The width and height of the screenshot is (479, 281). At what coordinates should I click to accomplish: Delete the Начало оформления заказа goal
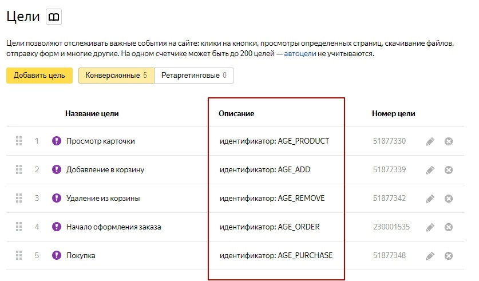449,227
